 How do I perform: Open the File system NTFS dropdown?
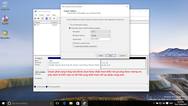click(100, 32)
